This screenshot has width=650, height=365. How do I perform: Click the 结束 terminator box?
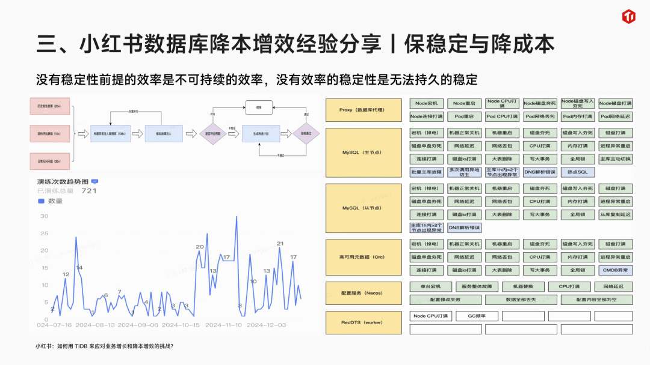(259, 107)
